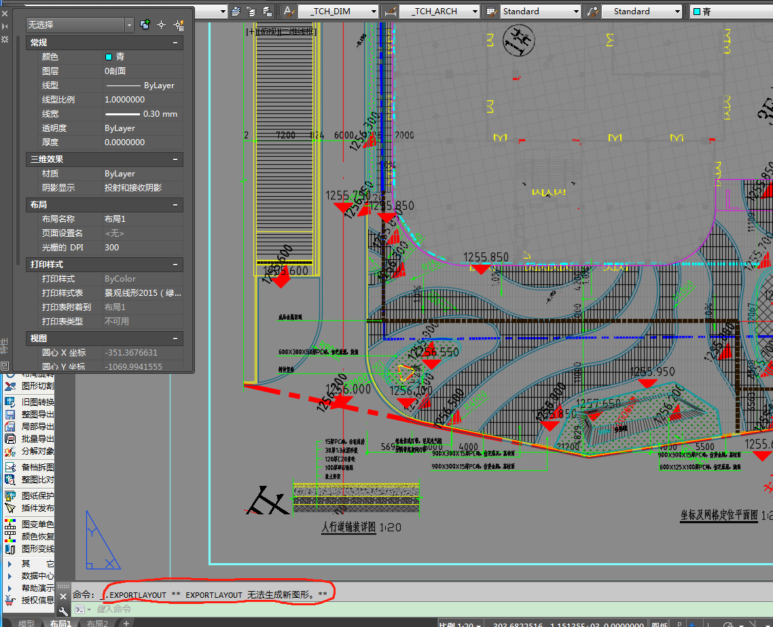Click the plus button to add layout

[x=126, y=623]
